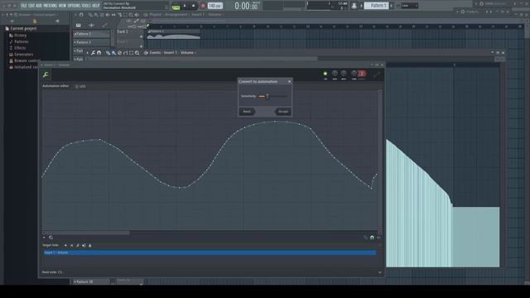Click the green icon below the automation graph
Image resolution: width=530 pixels, height=298 pixels.
click(372, 238)
